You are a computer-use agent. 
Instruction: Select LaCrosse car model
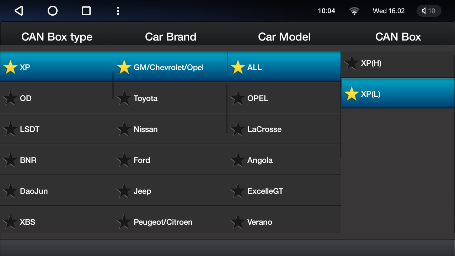(x=284, y=129)
